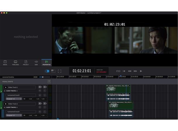Image resolution: width=178 pixels, height=131 pixels.
Task: Mute the unnamed track under Video Track 1
Action: (x=40, y=95)
